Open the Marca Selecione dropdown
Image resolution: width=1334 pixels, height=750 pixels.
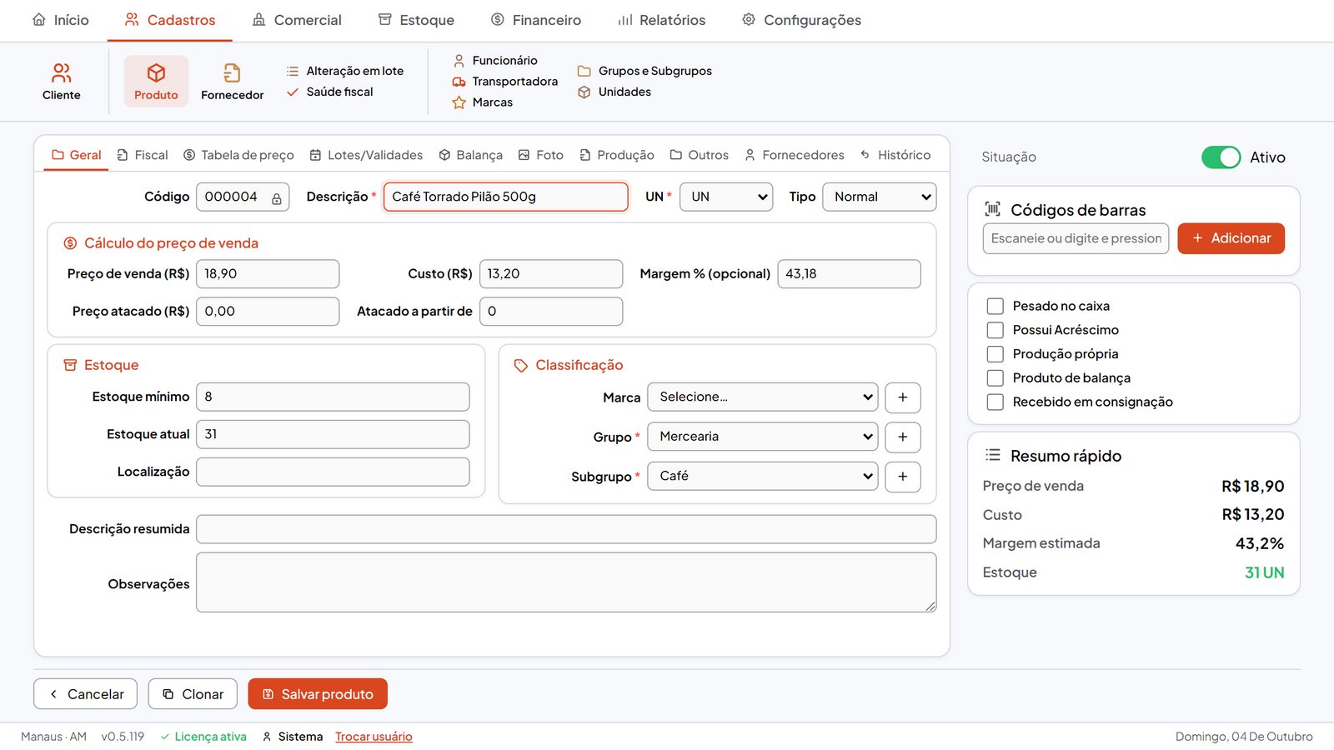[763, 397]
